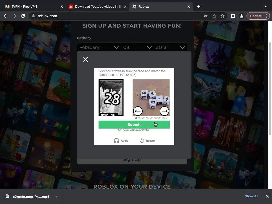Expand the download item options chevron
Viewport: 272px width, 204px height.
pos(57,197)
